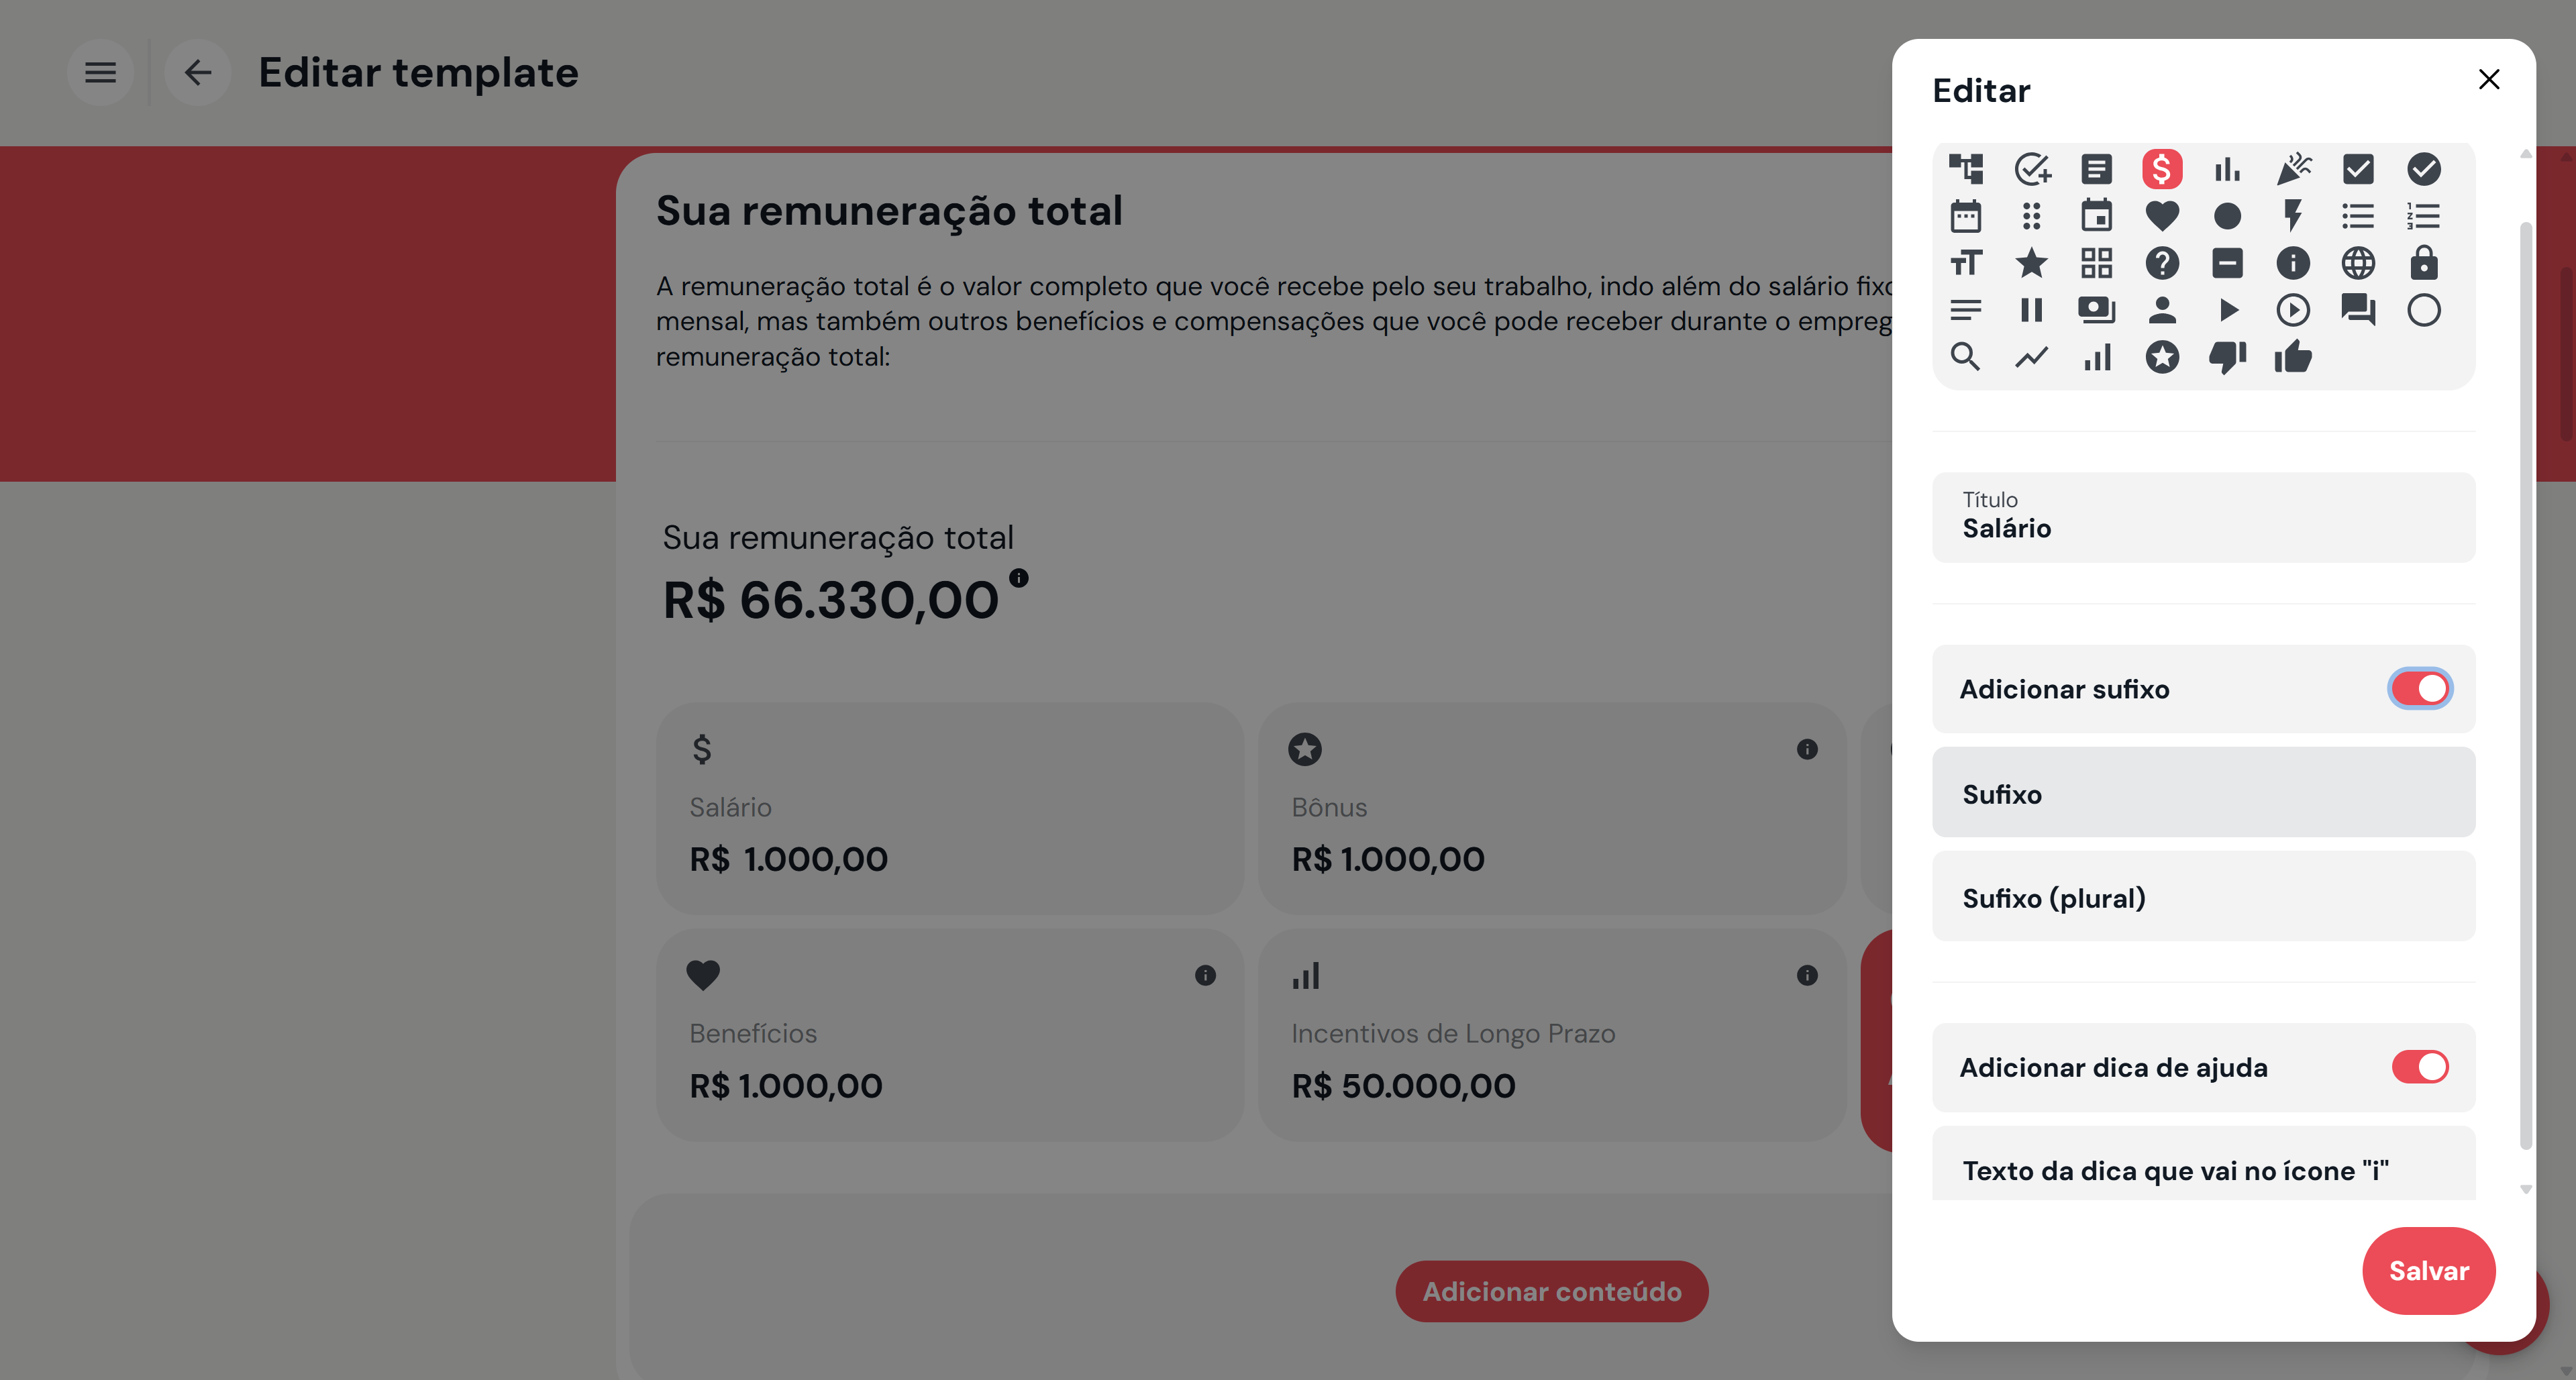This screenshot has height=1380, width=2576.
Task: Choose the party popper celebration icon
Action: 2293,169
